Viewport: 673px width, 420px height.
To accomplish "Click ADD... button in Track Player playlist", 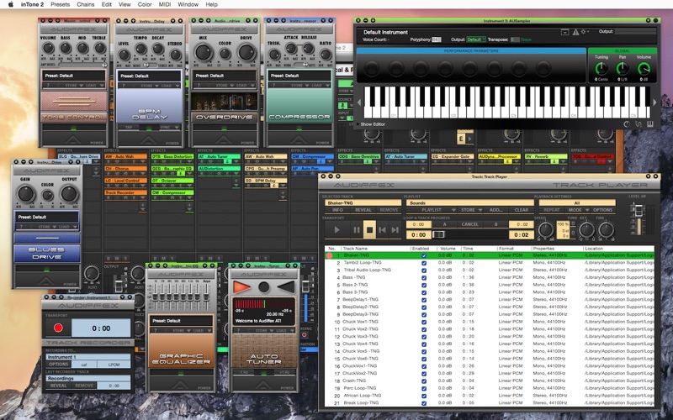I will coord(495,210).
